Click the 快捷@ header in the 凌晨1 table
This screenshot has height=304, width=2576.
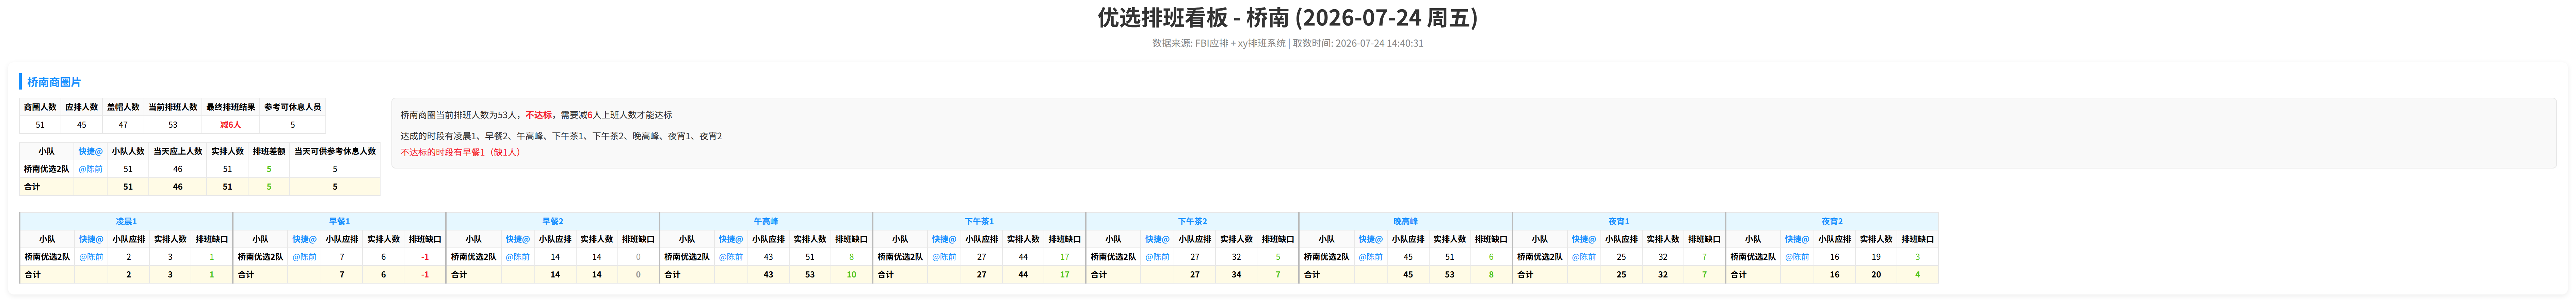(x=91, y=239)
